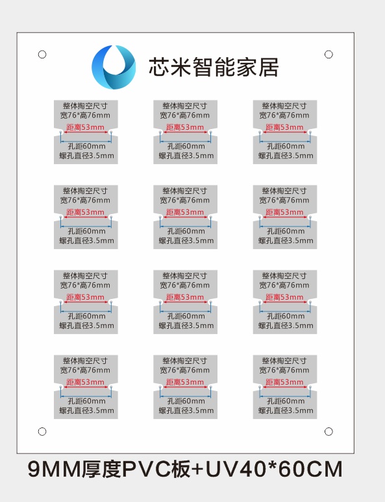385x502 pixels.
Task: Select the bottom-left mounting hole circle
Action: point(42,431)
